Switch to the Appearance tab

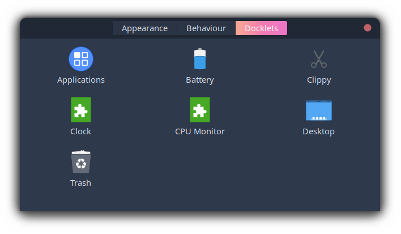144,28
